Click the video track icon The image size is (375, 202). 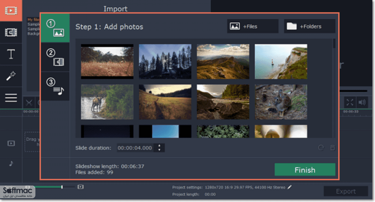click(11, 143)
